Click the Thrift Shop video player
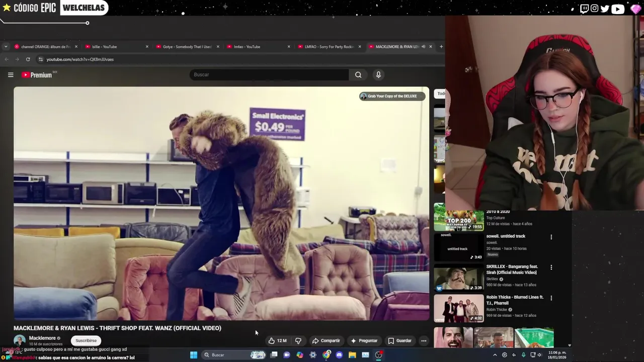 [221, 204]
